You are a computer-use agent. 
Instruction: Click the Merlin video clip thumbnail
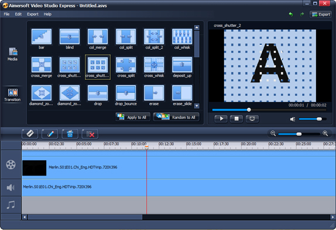click(x=35, y=168)
